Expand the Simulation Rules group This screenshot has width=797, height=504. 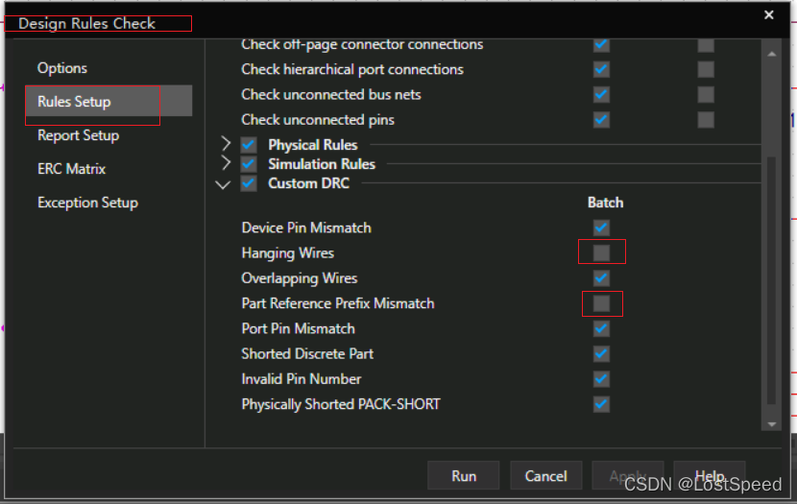[x=226, y=163]
